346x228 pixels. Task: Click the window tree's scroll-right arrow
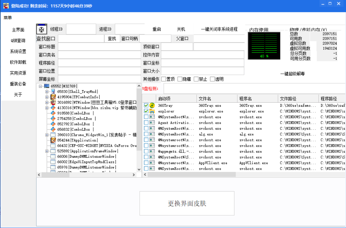click(x=134, y=175)
